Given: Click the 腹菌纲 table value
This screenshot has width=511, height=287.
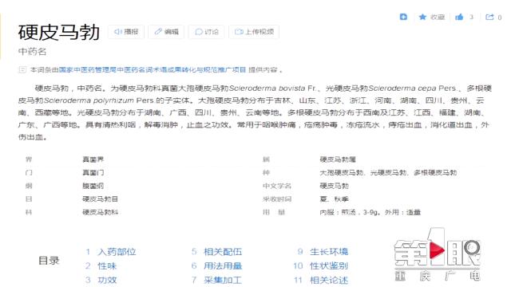Looking at the screenshot, I should pos(93,186).
